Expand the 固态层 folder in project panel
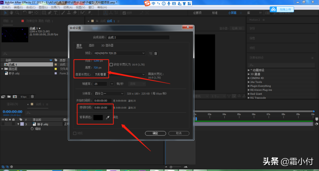The width and height of the screenshot is (319, 171). [x=2, y=69]
